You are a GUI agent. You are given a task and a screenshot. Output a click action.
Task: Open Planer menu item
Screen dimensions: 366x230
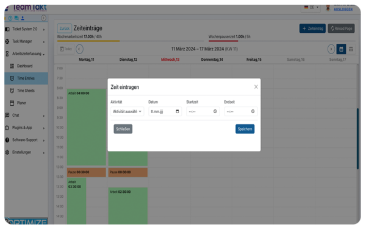tap(26, 103)
